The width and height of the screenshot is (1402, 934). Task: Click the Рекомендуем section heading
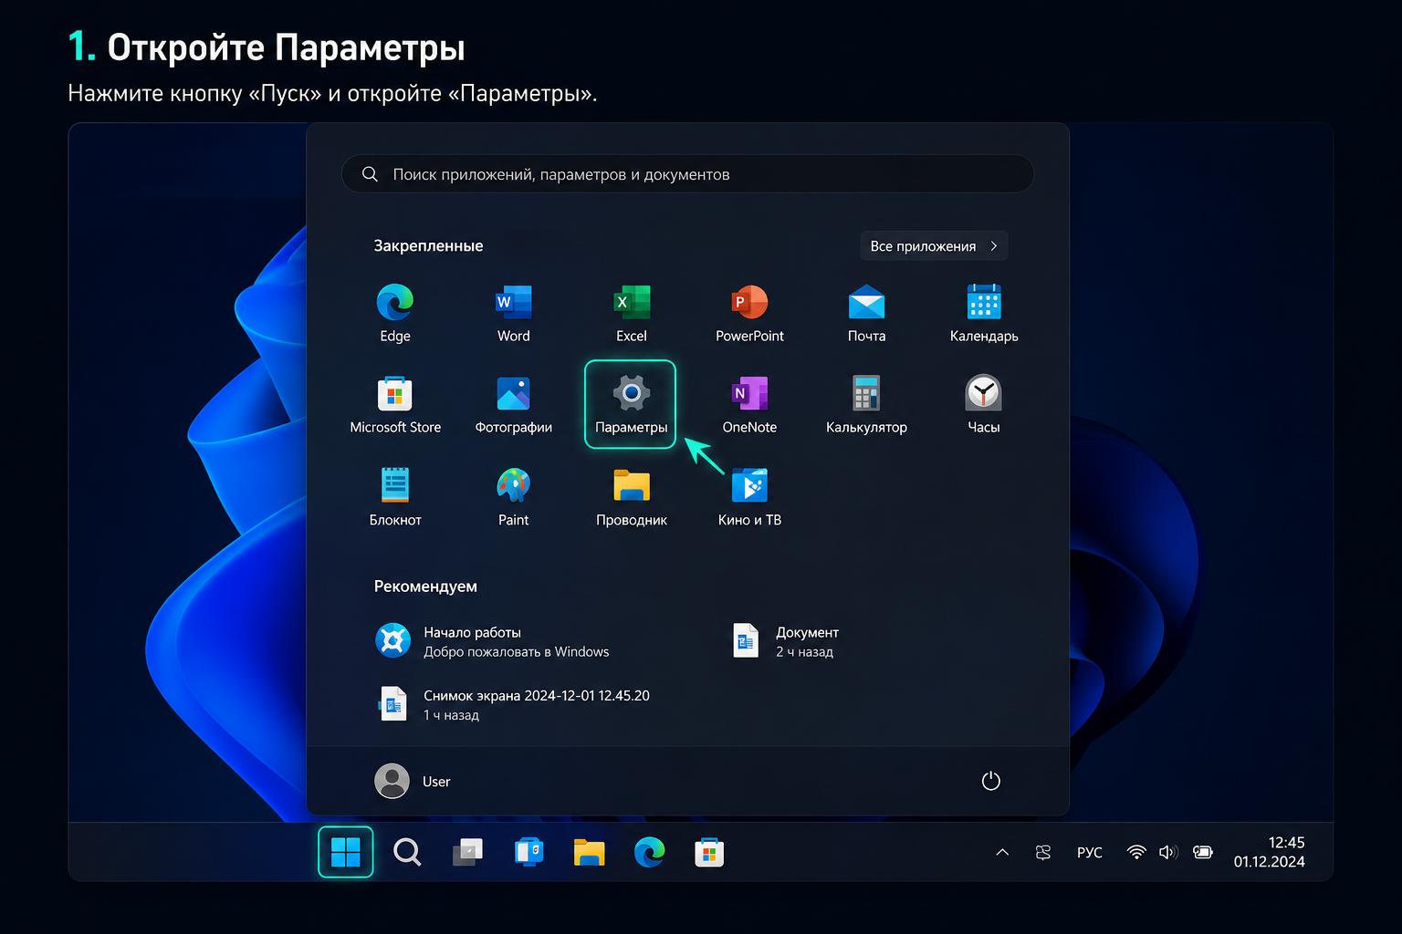(425, 586)
